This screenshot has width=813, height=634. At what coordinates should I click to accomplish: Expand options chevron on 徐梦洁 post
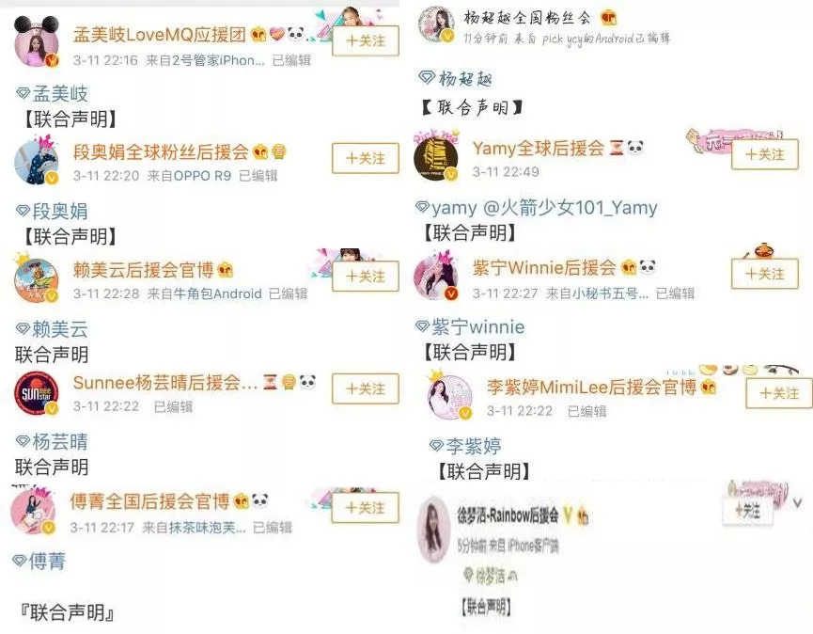[797, 502]
